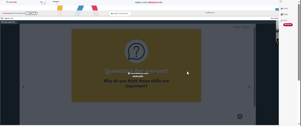Zoom out of the slide
This screenshot has width=301, height=126.
(x=246, y=27)
